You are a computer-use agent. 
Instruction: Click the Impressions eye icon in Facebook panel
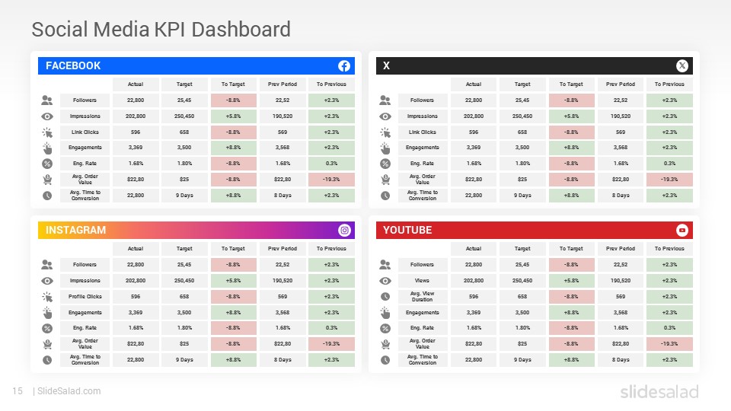click(x=47, y=116)
